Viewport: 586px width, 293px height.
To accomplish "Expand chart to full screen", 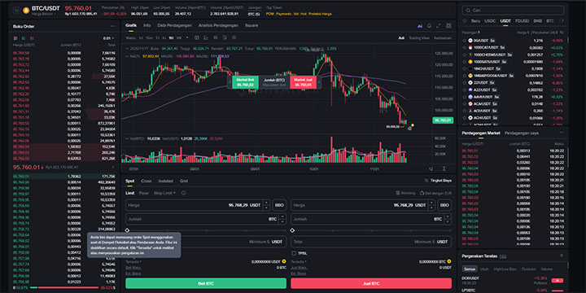I will 439,26.
